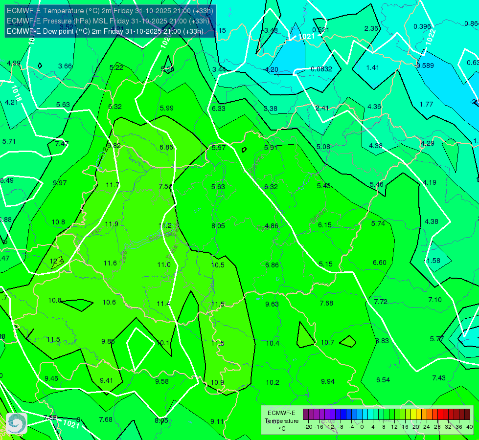The image size is (479, 440).
Task: Click the 9.94 temperature value
Action: click(x=328, y=382)
